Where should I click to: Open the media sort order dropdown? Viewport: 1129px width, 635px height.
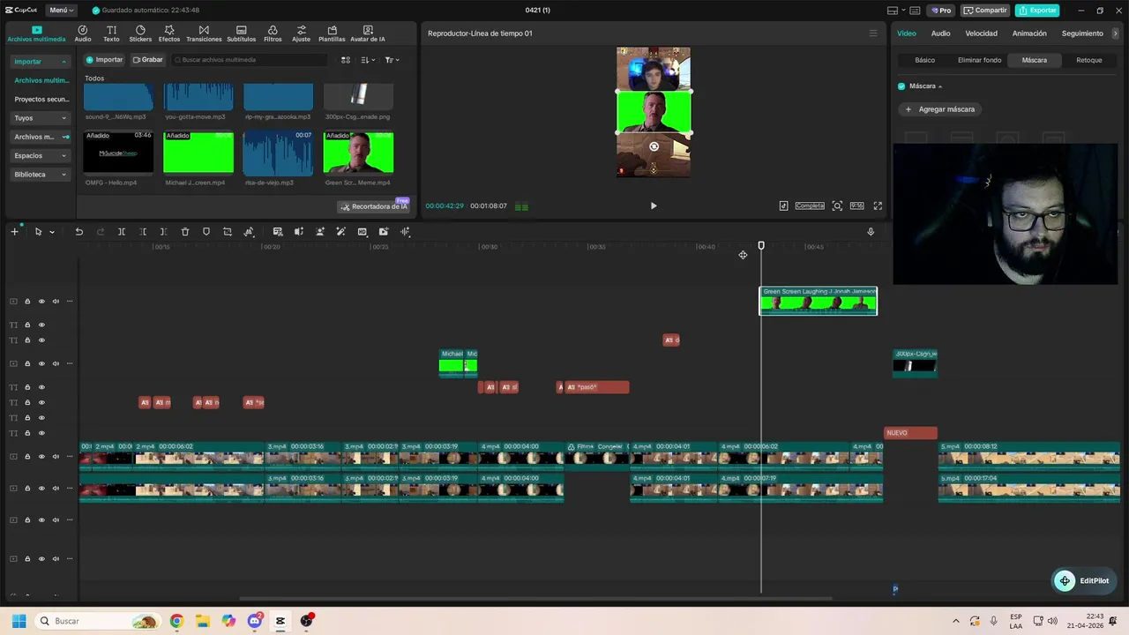tap(368, 60)
